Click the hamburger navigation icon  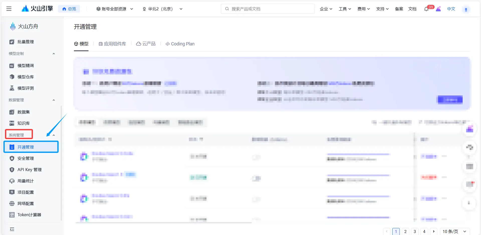tap(9, 9)
